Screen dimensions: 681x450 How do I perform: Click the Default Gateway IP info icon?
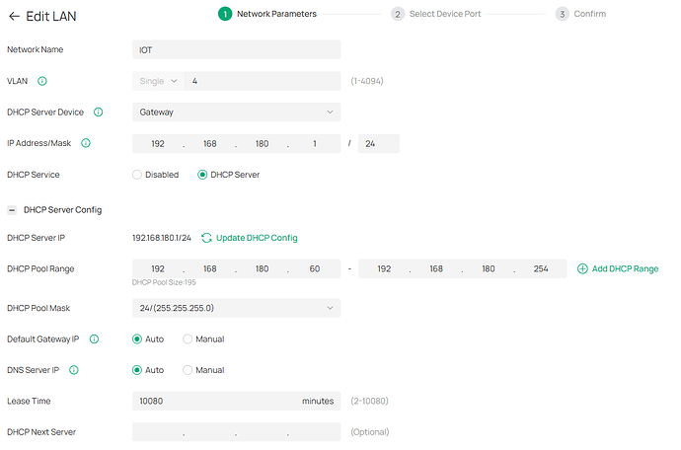point(94,339)
